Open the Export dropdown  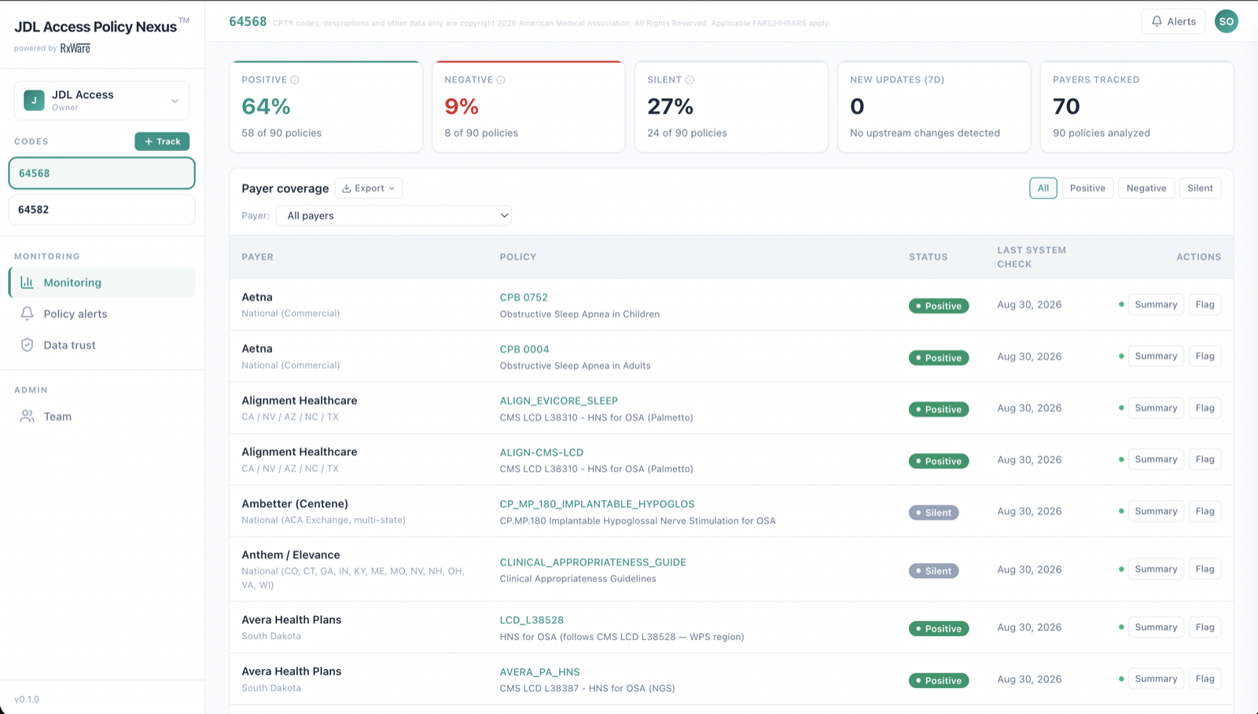(x=369, y=189)
